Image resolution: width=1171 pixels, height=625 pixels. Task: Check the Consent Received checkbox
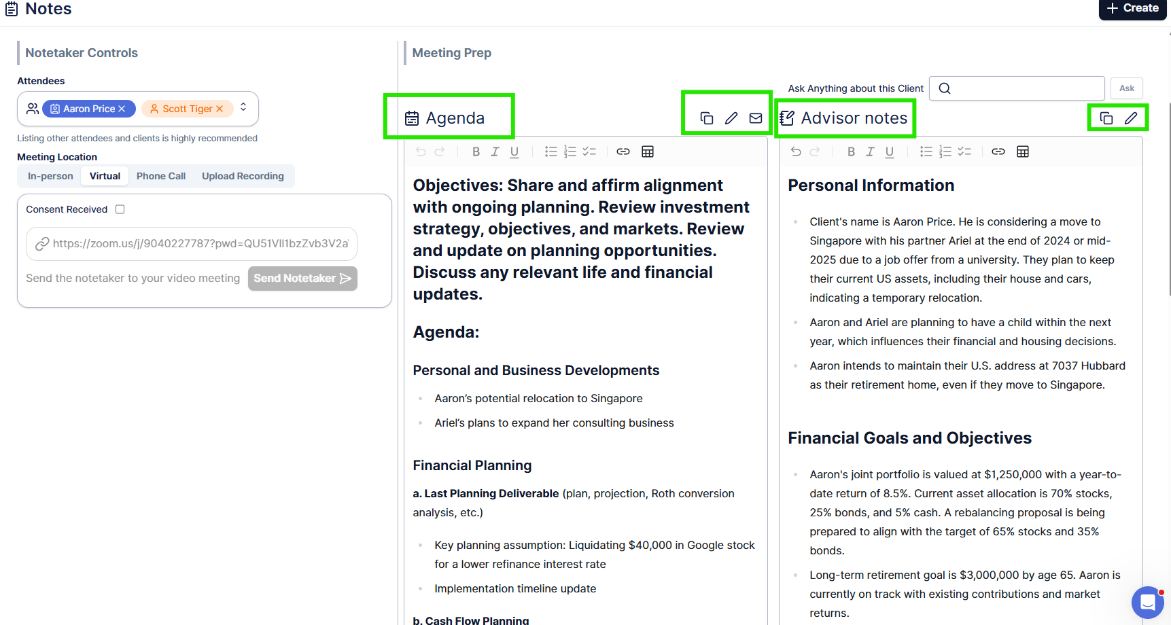[120, 209]
